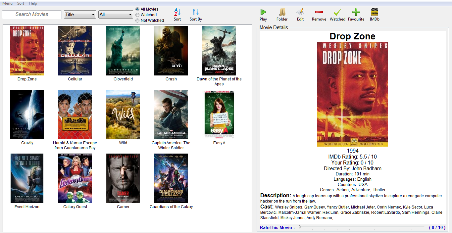
Task: Select the Galaxy Quest poster
Action: click(75, 178)
